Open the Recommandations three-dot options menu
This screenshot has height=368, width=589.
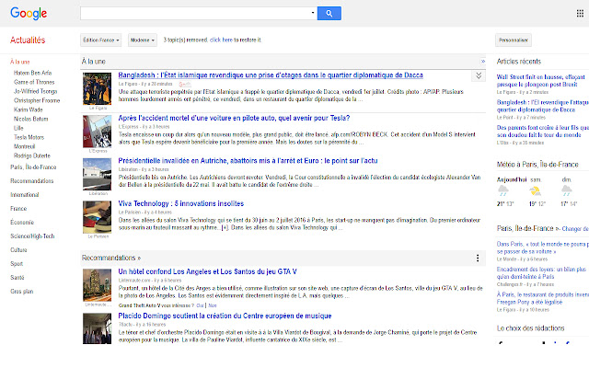click(478, 258)
